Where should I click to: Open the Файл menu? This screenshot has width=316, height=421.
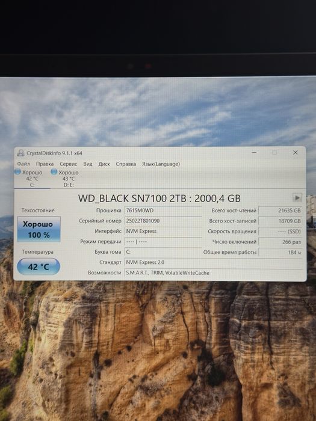(x=23, y=164)
